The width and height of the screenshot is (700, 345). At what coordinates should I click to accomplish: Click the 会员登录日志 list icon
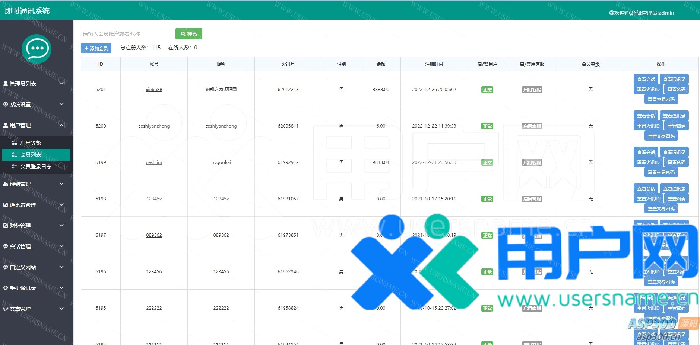pos(15,167)
